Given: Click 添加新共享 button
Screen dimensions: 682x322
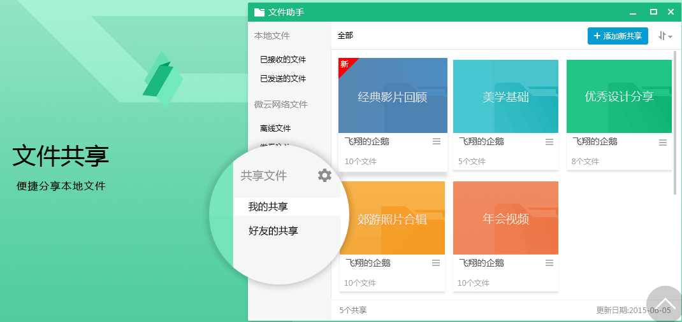Looking at the screenshot, I should (618, 36).
